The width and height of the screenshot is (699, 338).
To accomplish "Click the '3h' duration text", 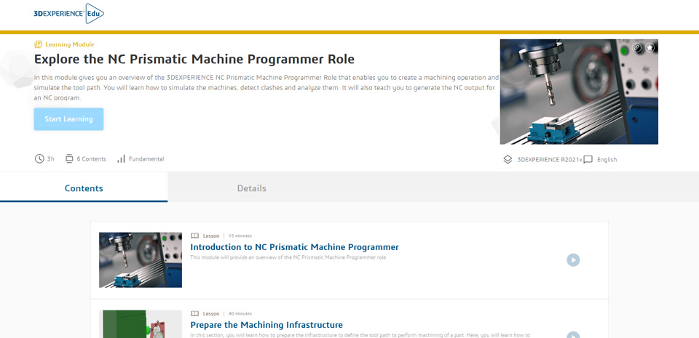I will (50, 158).
